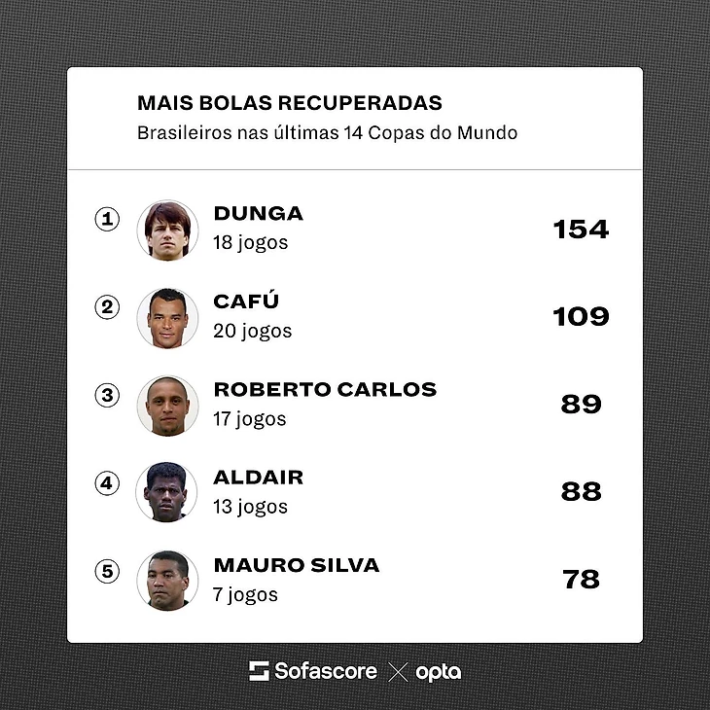Select the avatar beside Roberto Carlos
Screen dimensions: 710x710
point(166,406)
